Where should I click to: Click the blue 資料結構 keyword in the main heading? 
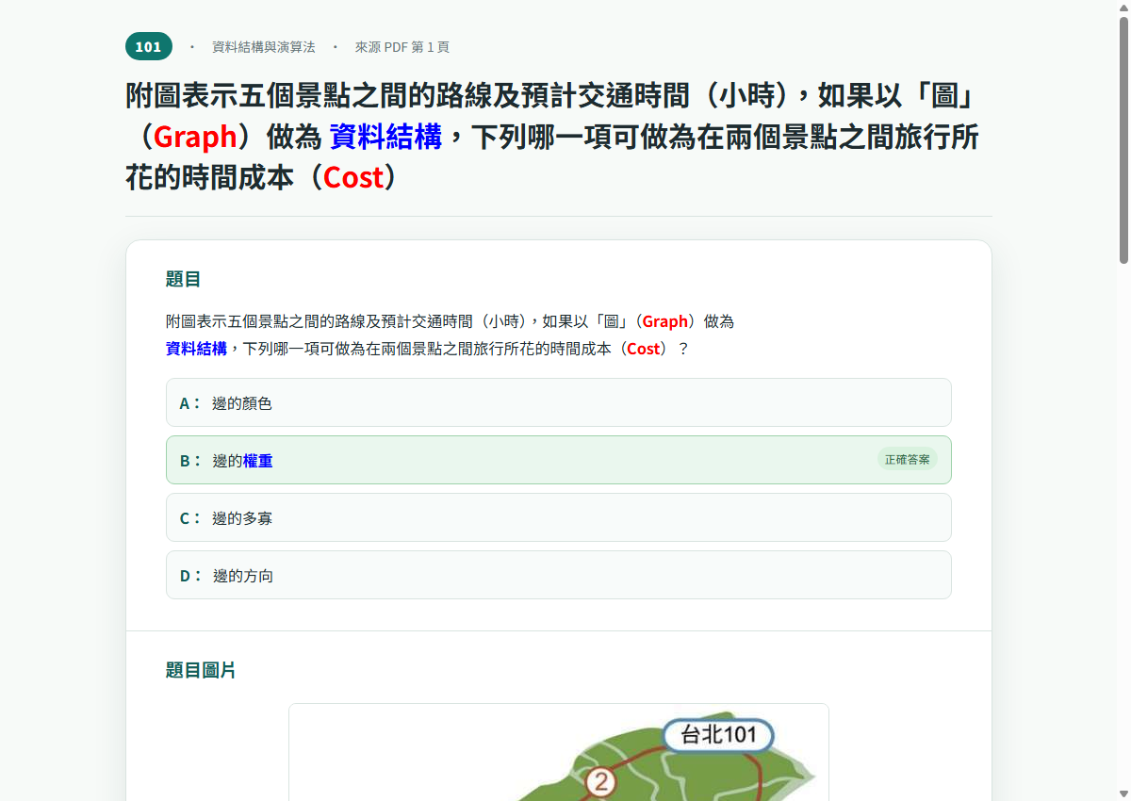click(385, 138)
